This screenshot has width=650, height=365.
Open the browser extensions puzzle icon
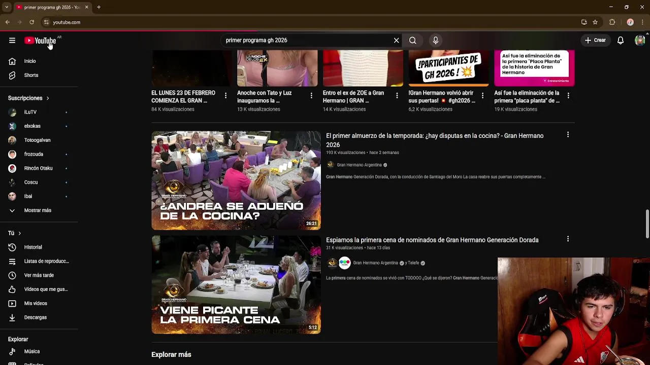click(612, 22)
